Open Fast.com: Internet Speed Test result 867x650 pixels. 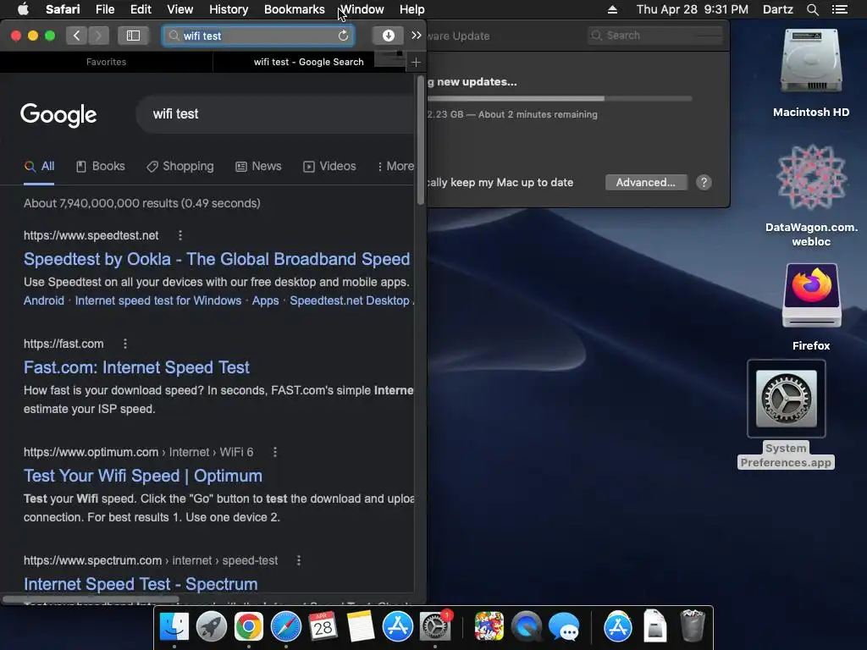tap(136, 367)
